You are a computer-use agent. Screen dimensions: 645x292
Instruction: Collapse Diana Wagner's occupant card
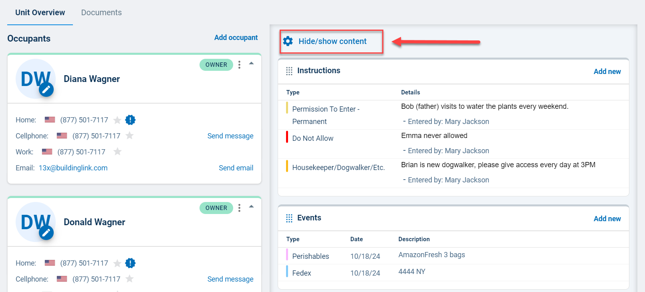[252, 63]
